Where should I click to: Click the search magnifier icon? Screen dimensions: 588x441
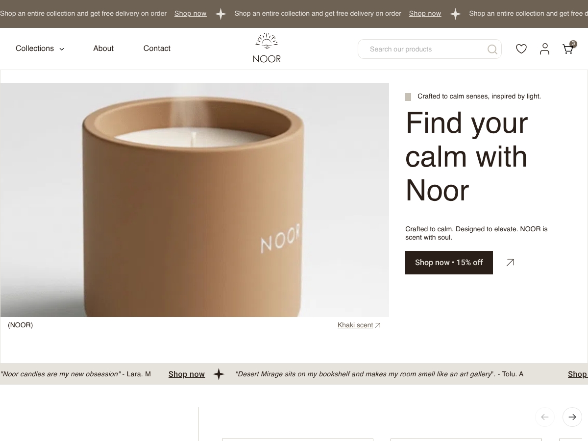[x=492, y=49]
